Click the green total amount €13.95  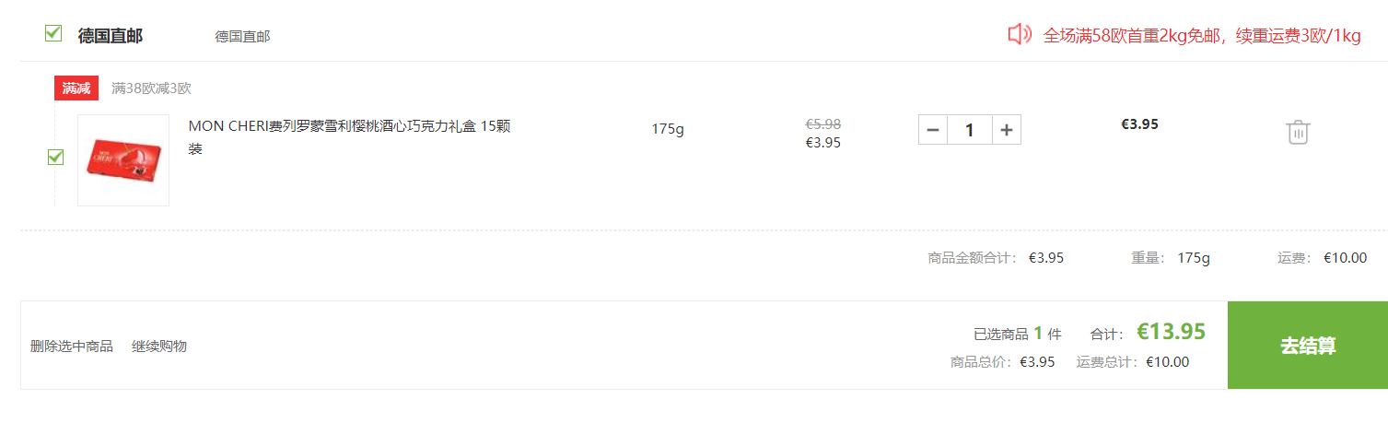pyautogui.click(x=1172, y=332)
